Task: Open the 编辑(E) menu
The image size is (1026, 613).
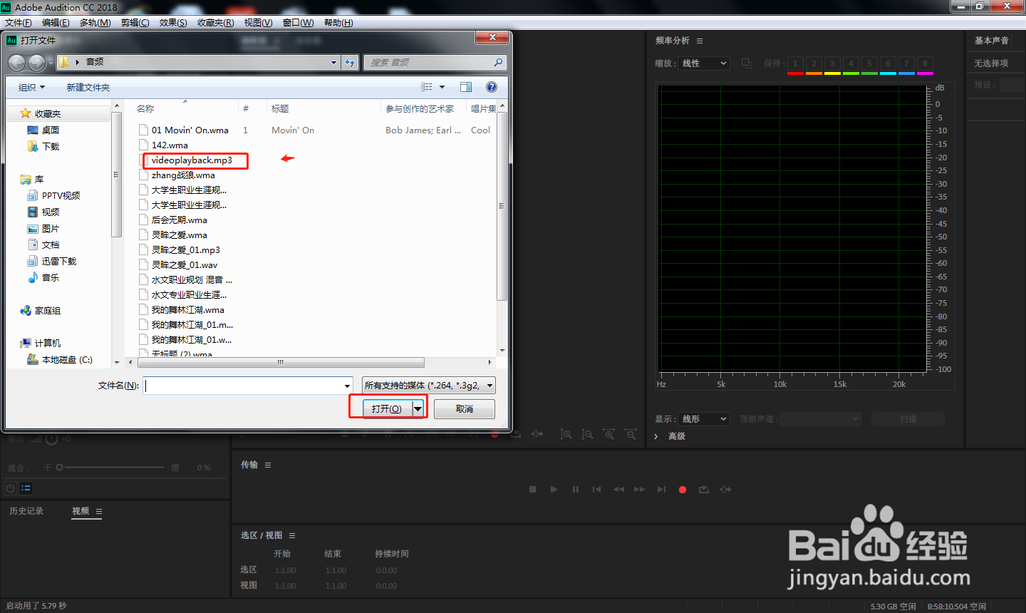Action: tap(56, 23)
